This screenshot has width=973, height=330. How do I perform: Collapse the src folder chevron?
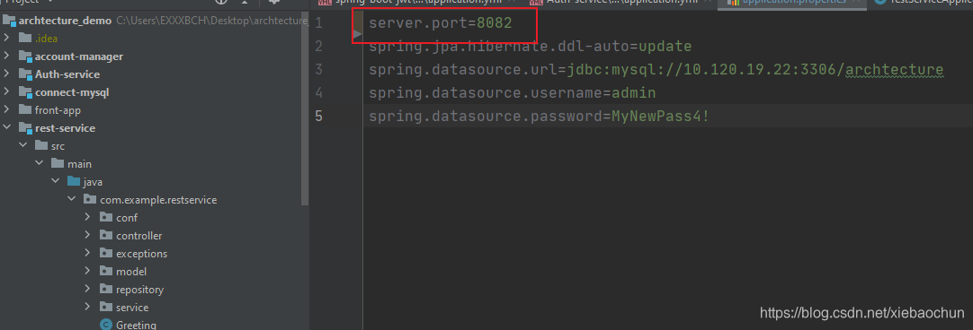pyautogui.click(x=23, y=146)
